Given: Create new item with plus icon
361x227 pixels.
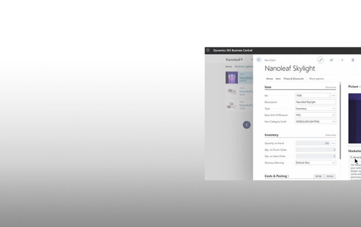Looking at the screenshot, I should click(x=342, y=60).
